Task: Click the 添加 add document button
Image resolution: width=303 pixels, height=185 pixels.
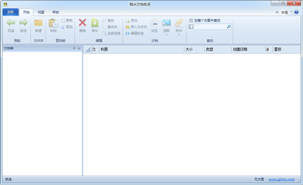Action: (131, 21)
